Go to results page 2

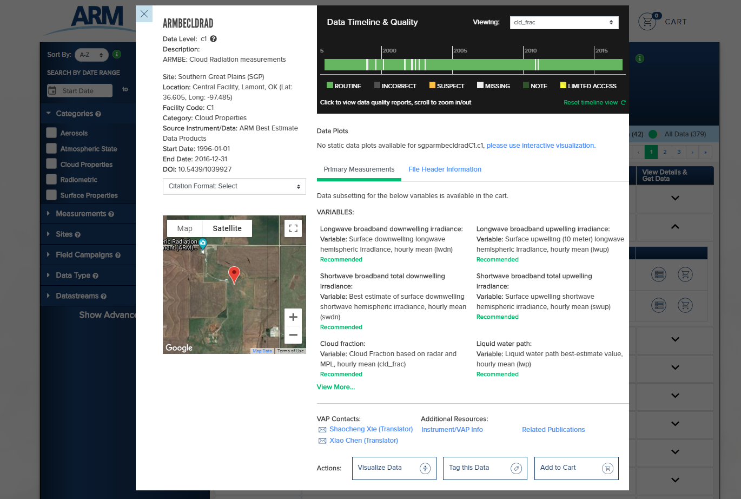click(x=665, y=152)
